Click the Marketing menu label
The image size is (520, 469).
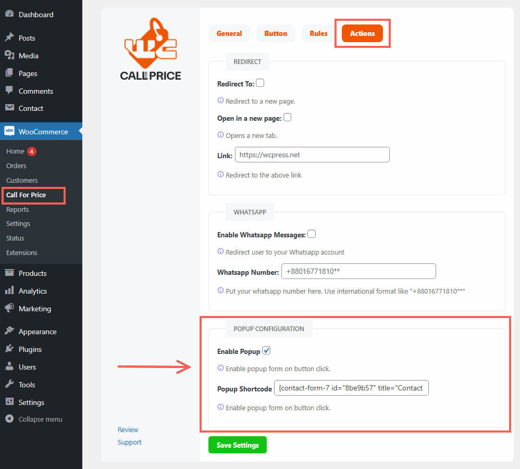35,309
